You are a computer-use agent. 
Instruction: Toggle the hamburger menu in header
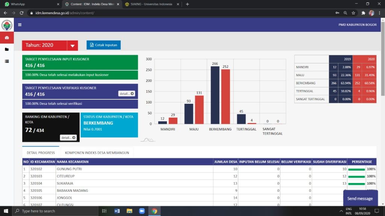pos(20,25)
